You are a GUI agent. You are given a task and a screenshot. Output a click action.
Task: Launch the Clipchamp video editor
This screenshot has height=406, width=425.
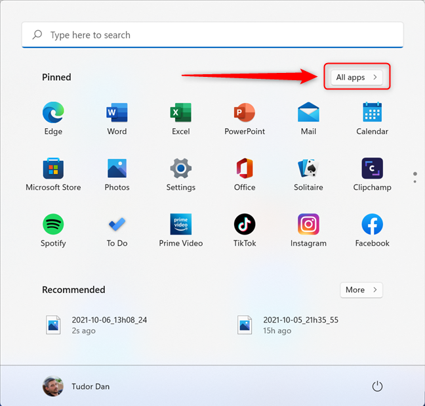372,175
